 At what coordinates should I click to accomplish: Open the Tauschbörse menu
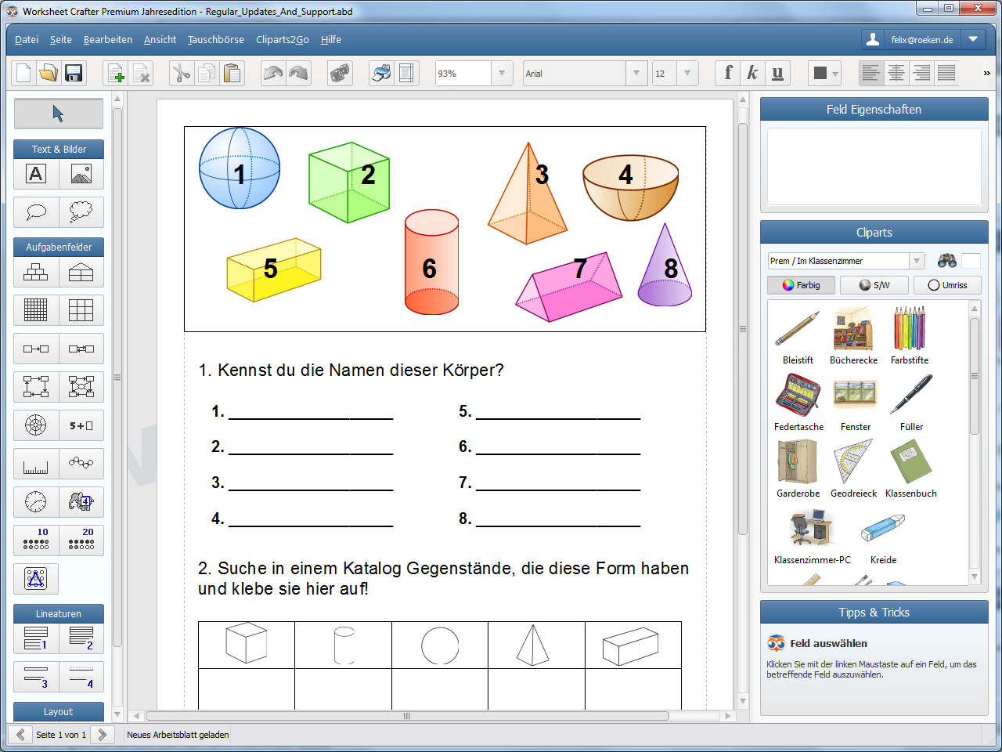216,40
